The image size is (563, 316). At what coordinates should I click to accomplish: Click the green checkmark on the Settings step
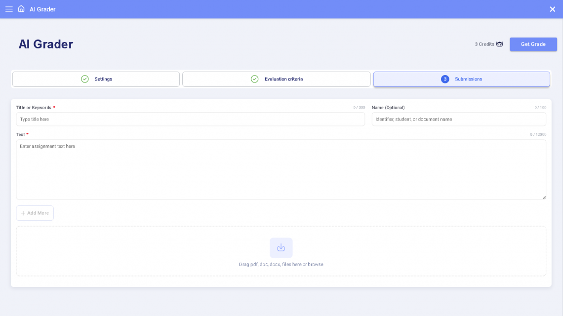(85, 79)
